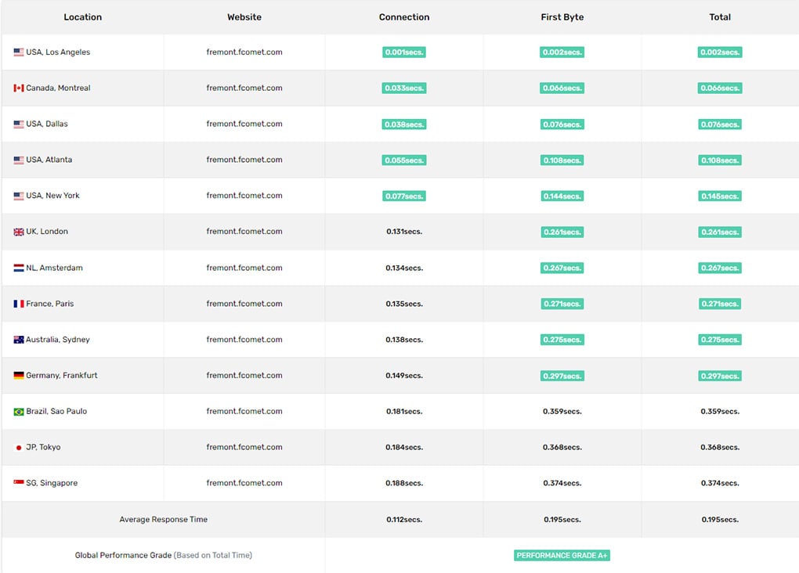Click the PERFORMANCE GRADE A+ badge
This screenshot has width=799, height=573.
coord(562,556)
